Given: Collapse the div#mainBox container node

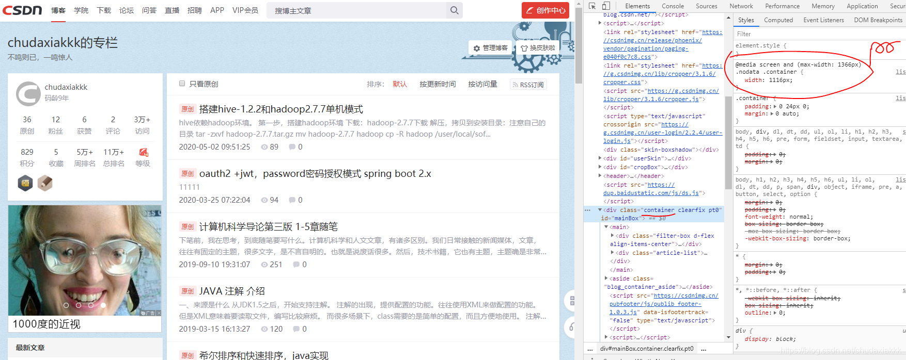Looking at the screenshot, I should [x=600, y=210].
